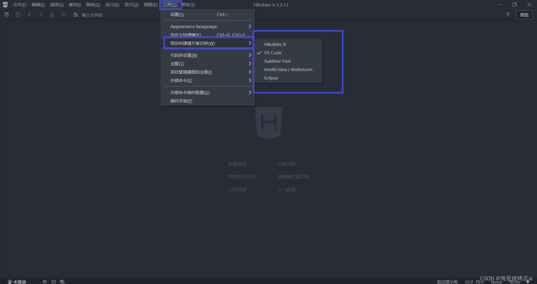Viewport: 537px width, 284px height.
Task: Restore down the HBuilder X window
Action: (x=515, y=4)
